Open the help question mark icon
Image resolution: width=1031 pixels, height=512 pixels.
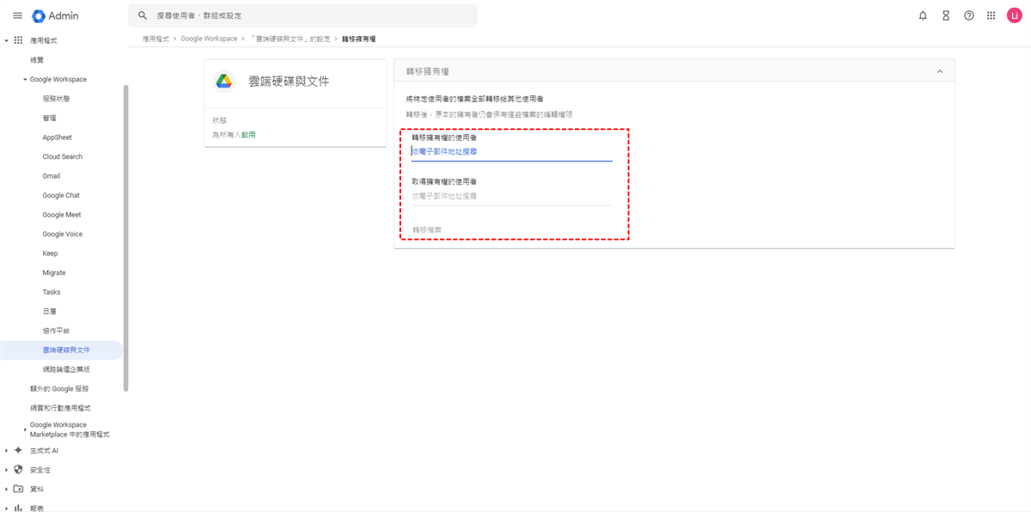[969, 15]
